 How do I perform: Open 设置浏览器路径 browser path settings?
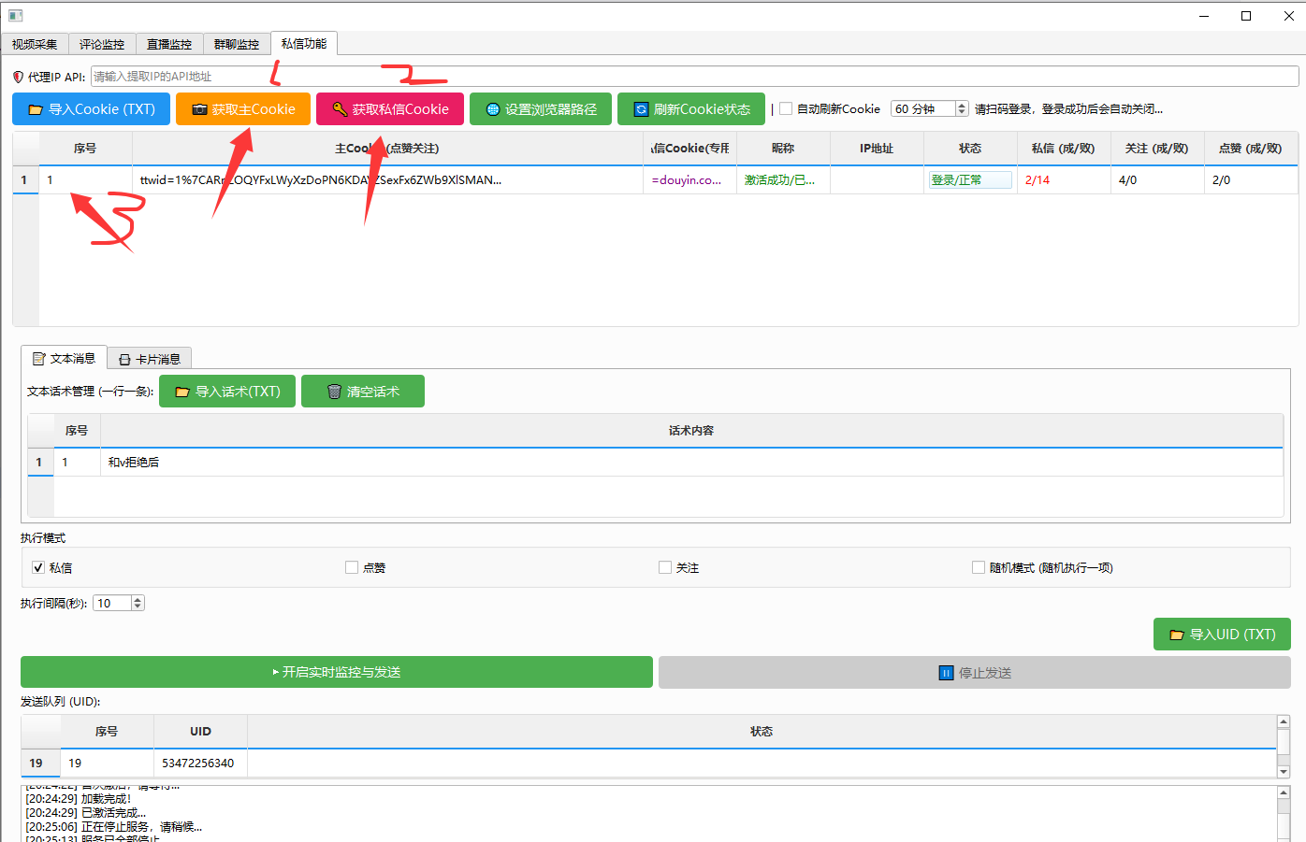[541, 109]
